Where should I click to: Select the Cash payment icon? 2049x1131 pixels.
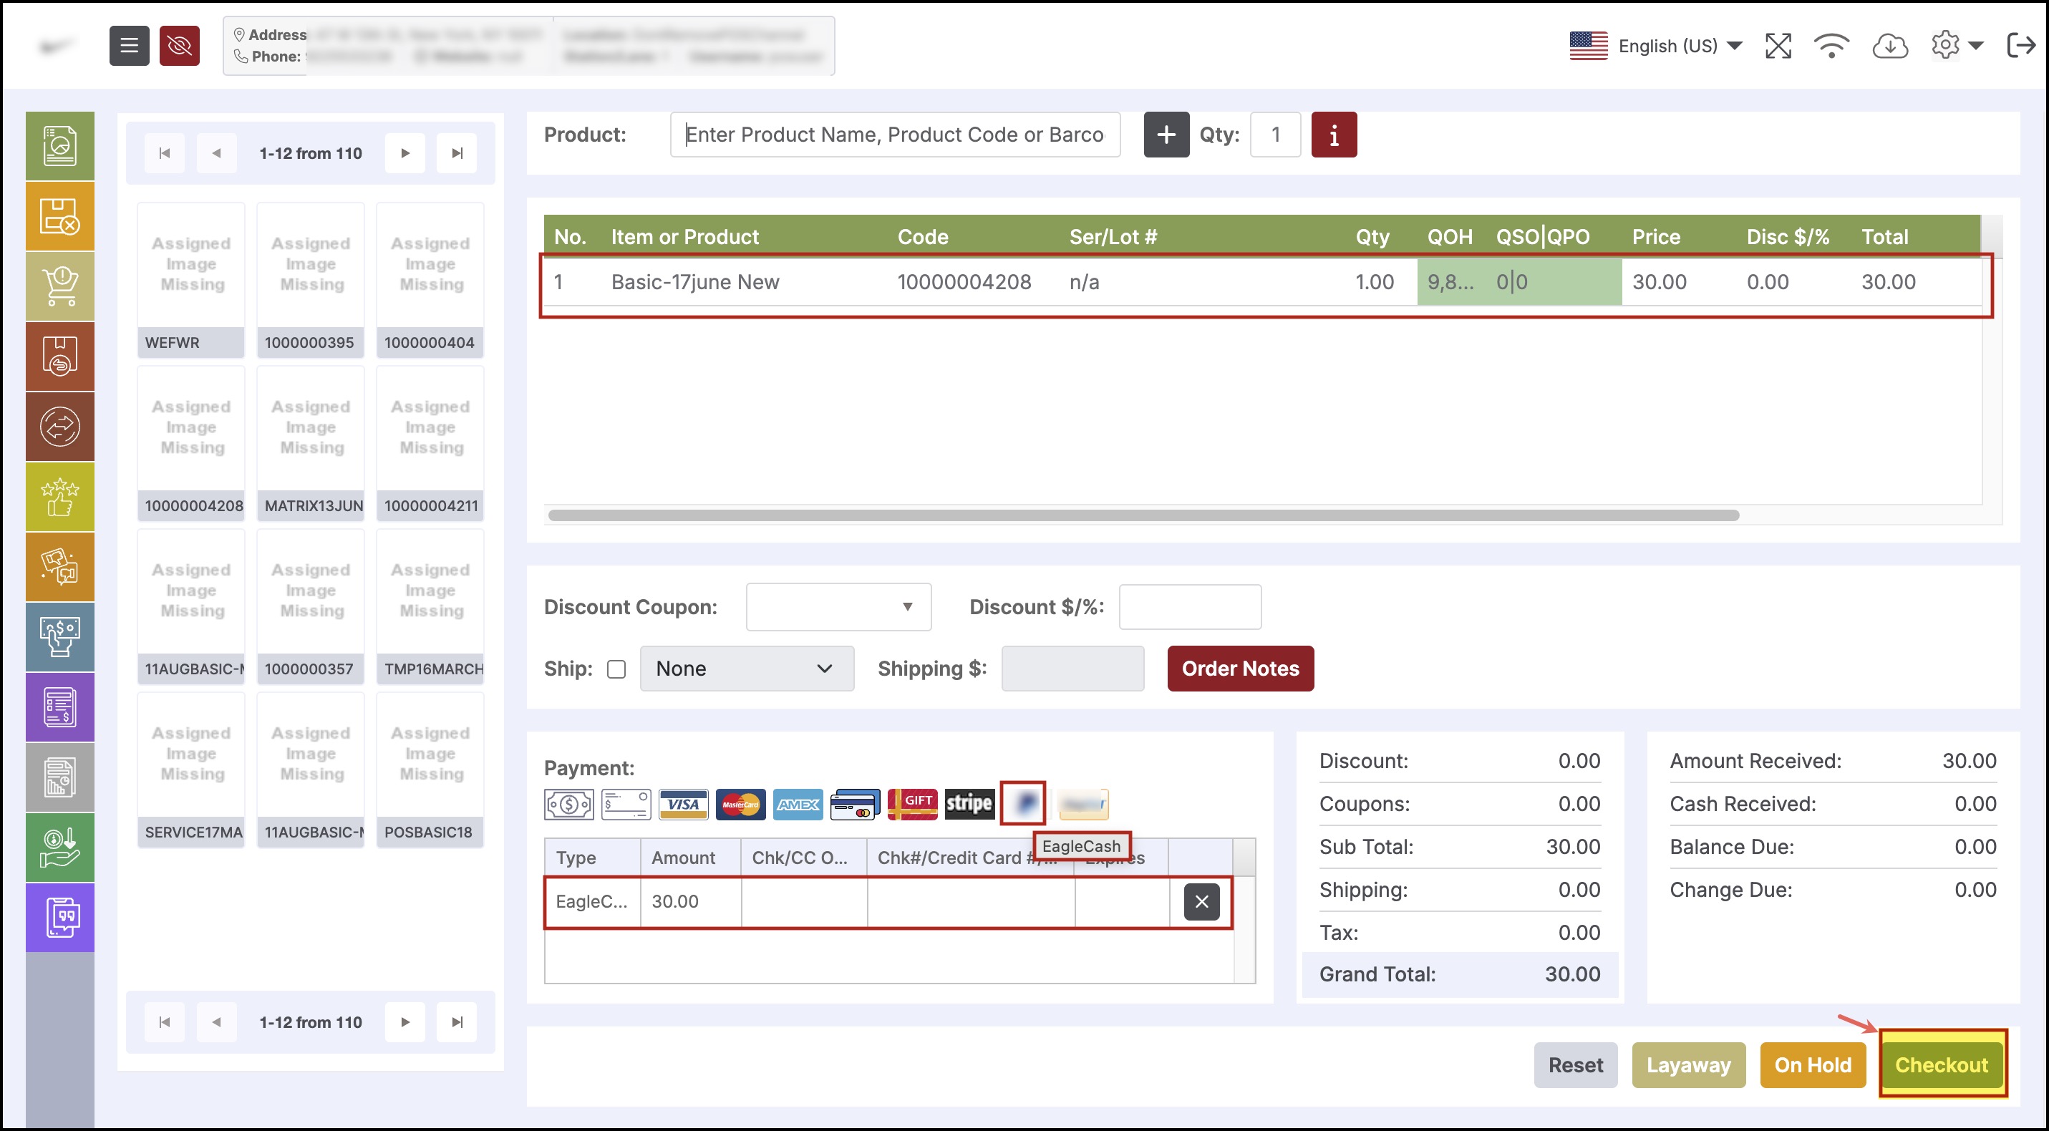(568, 804)
